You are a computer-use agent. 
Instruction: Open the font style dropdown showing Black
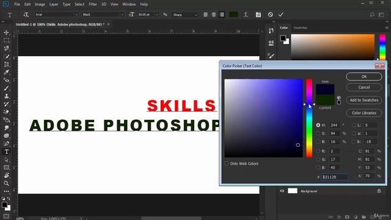point(103,15)
